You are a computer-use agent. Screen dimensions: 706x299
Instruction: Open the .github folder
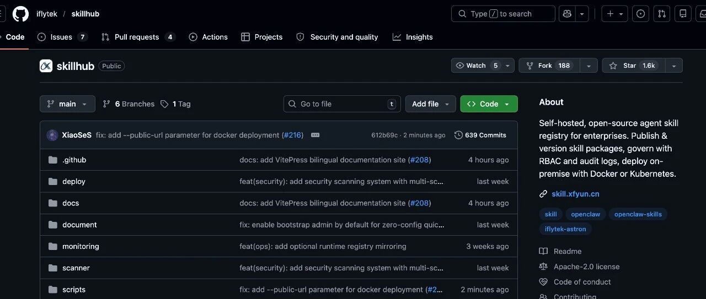point(74,160)
